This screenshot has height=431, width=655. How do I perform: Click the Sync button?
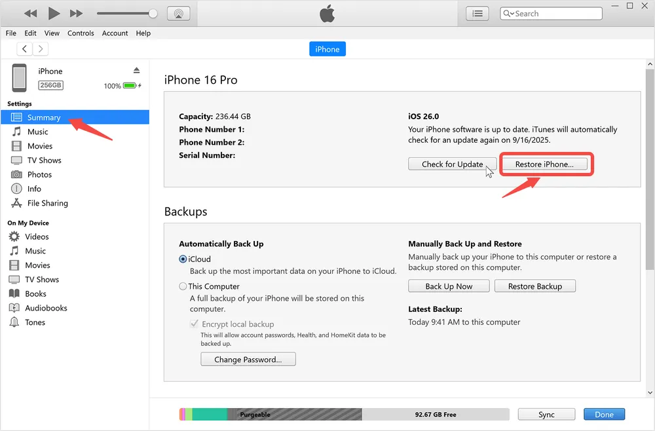click(546, 414)
